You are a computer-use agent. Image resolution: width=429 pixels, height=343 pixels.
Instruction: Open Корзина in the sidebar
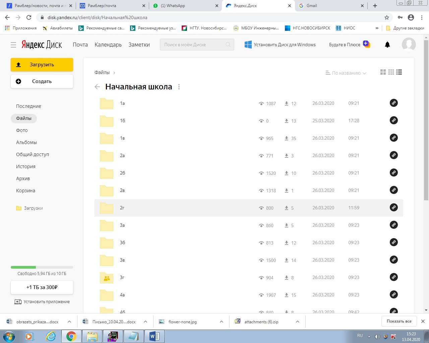(25, 191)
